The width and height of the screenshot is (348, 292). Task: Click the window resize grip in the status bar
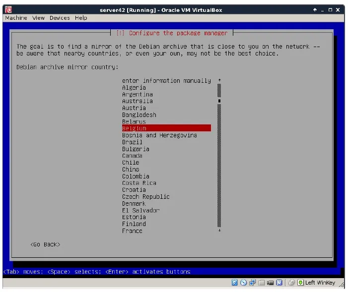(342, 285)
